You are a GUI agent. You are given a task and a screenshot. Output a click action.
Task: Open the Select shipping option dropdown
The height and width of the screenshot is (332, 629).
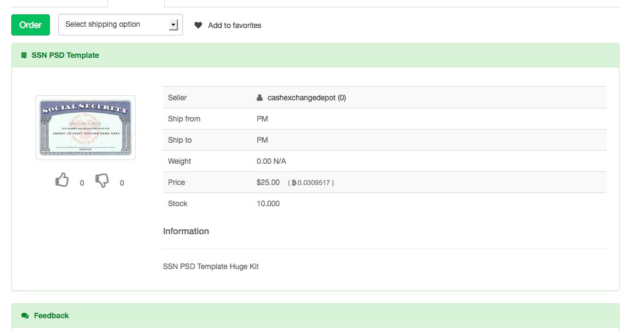click(x=121, y=25)
